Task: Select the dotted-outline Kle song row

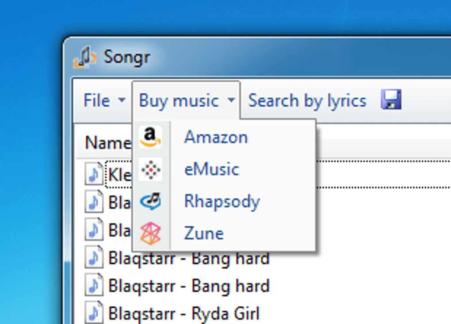Action: (x=278, y=174)
